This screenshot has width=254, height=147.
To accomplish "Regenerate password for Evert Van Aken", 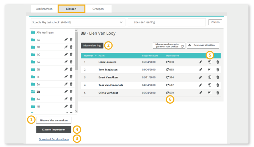I will pyautogui.click(x=167, y=77).
